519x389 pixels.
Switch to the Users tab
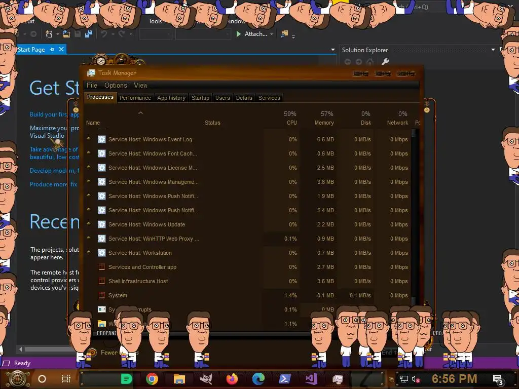click(x=223, y=98)
